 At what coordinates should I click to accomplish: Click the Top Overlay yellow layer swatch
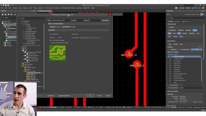pyautogui.click(x=124, y=107)
